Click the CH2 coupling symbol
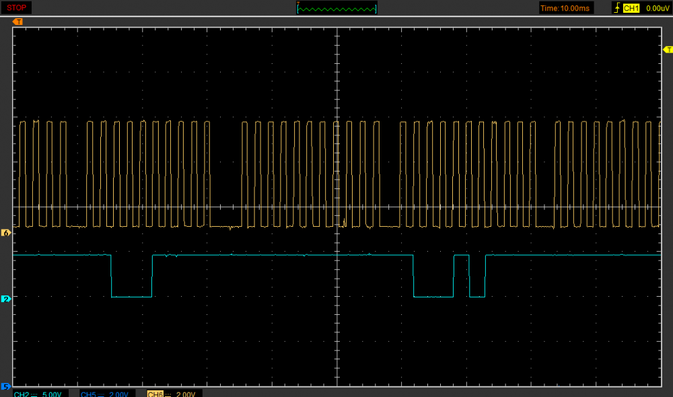This screenshot has height=397, width=673. coord(34,394)
